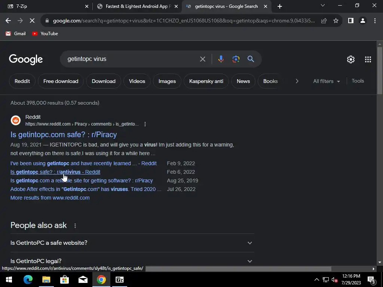Open the Mail app from the taskbar
Image resolution: width=383 pixels, height=287 pixels.
tap(83, 280)
